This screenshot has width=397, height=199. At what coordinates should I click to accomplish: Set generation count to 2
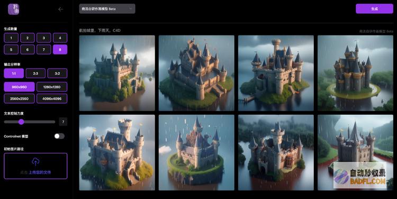[x=28, y=38]
